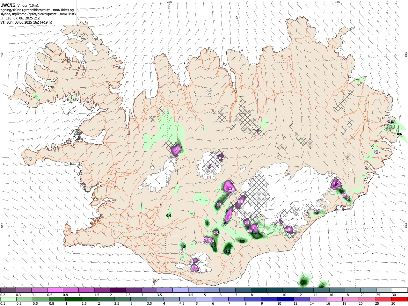Select dark purple upper swatch starting at 2
This screenshot has height=306, width=408.
pos(118,290)
